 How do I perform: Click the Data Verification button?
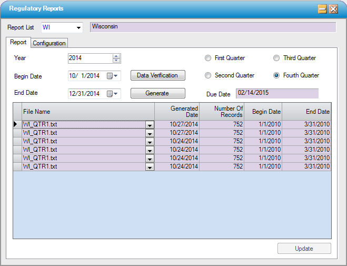pyautogui.click(x=157, y=75)
